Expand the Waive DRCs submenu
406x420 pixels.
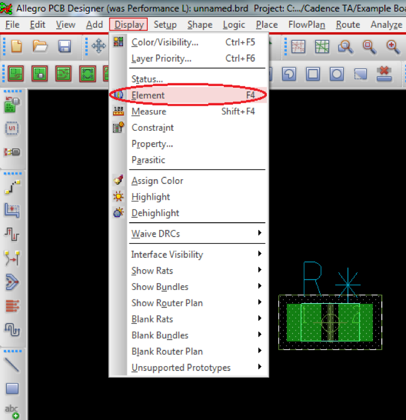click(189, 234)
